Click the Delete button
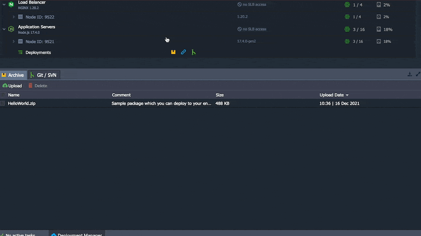Screen dimensions: 421x236 pos(38,86)
